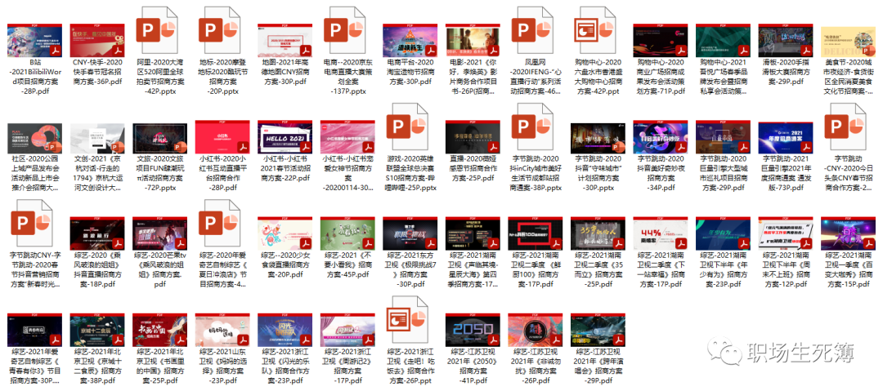Click the 滑板-2020手指滑板大赛 PDF thumbnail
Viewport: 883px width, 391px height.
(785, 41)
